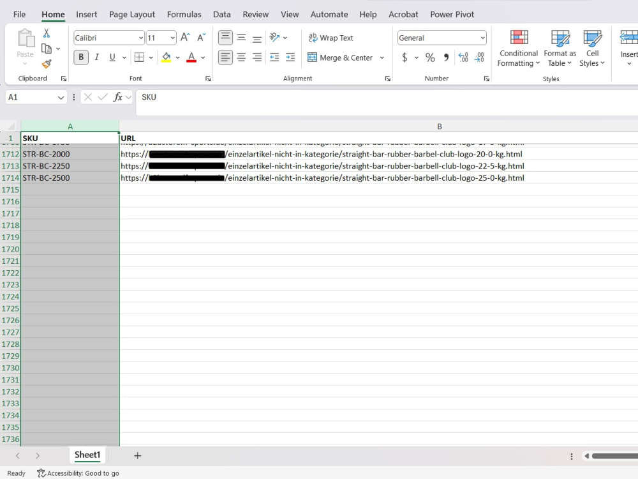Toggle italic formatting
Viewport: 638px width, 479px height.
pyautogui.click(x=96, y=57)
